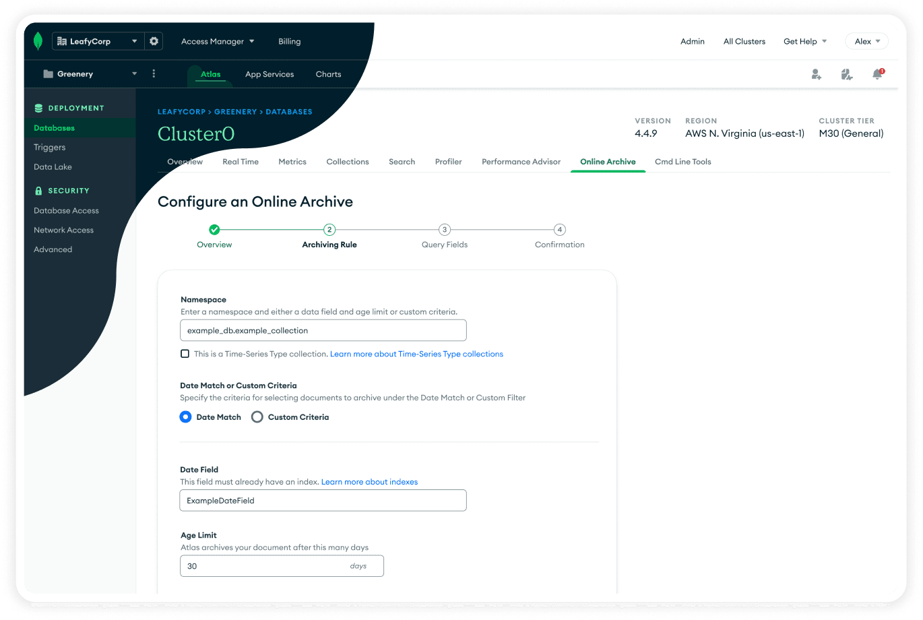923x620 pixels.
Task: Open the project options three-dot menu
Action: pyautogui.click(x=154, y=74)
